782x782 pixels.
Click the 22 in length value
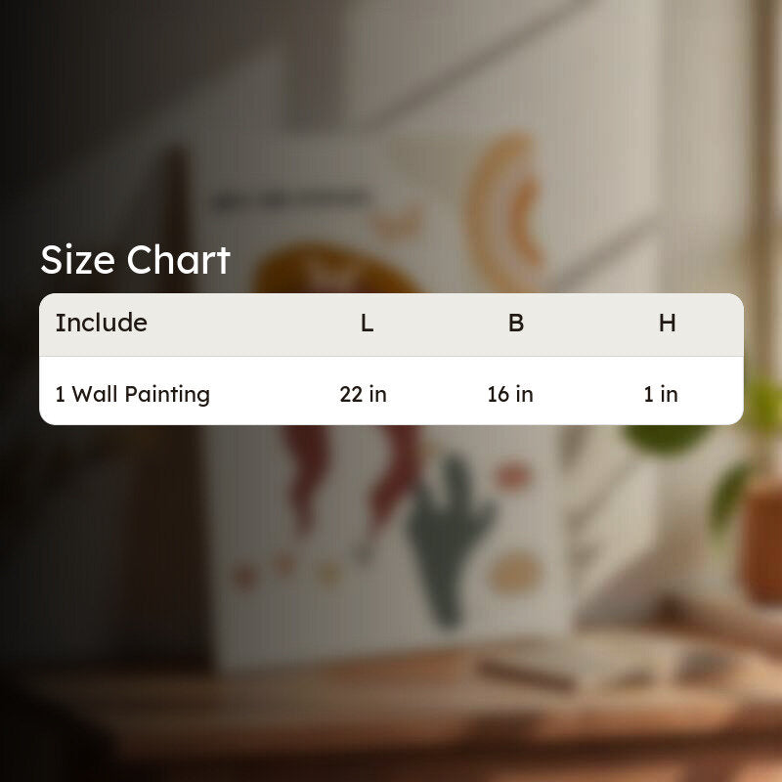(363, 395)
